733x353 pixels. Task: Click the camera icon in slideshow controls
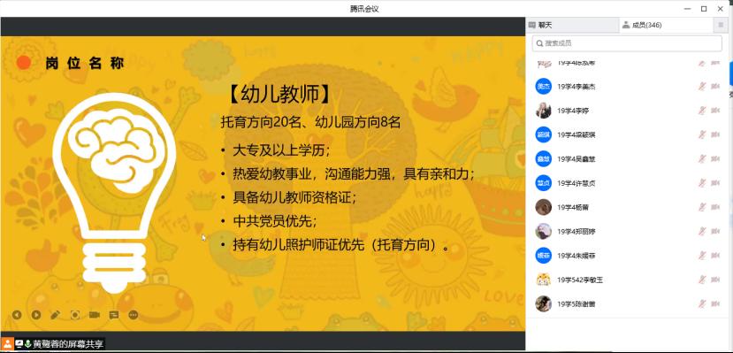95,315
